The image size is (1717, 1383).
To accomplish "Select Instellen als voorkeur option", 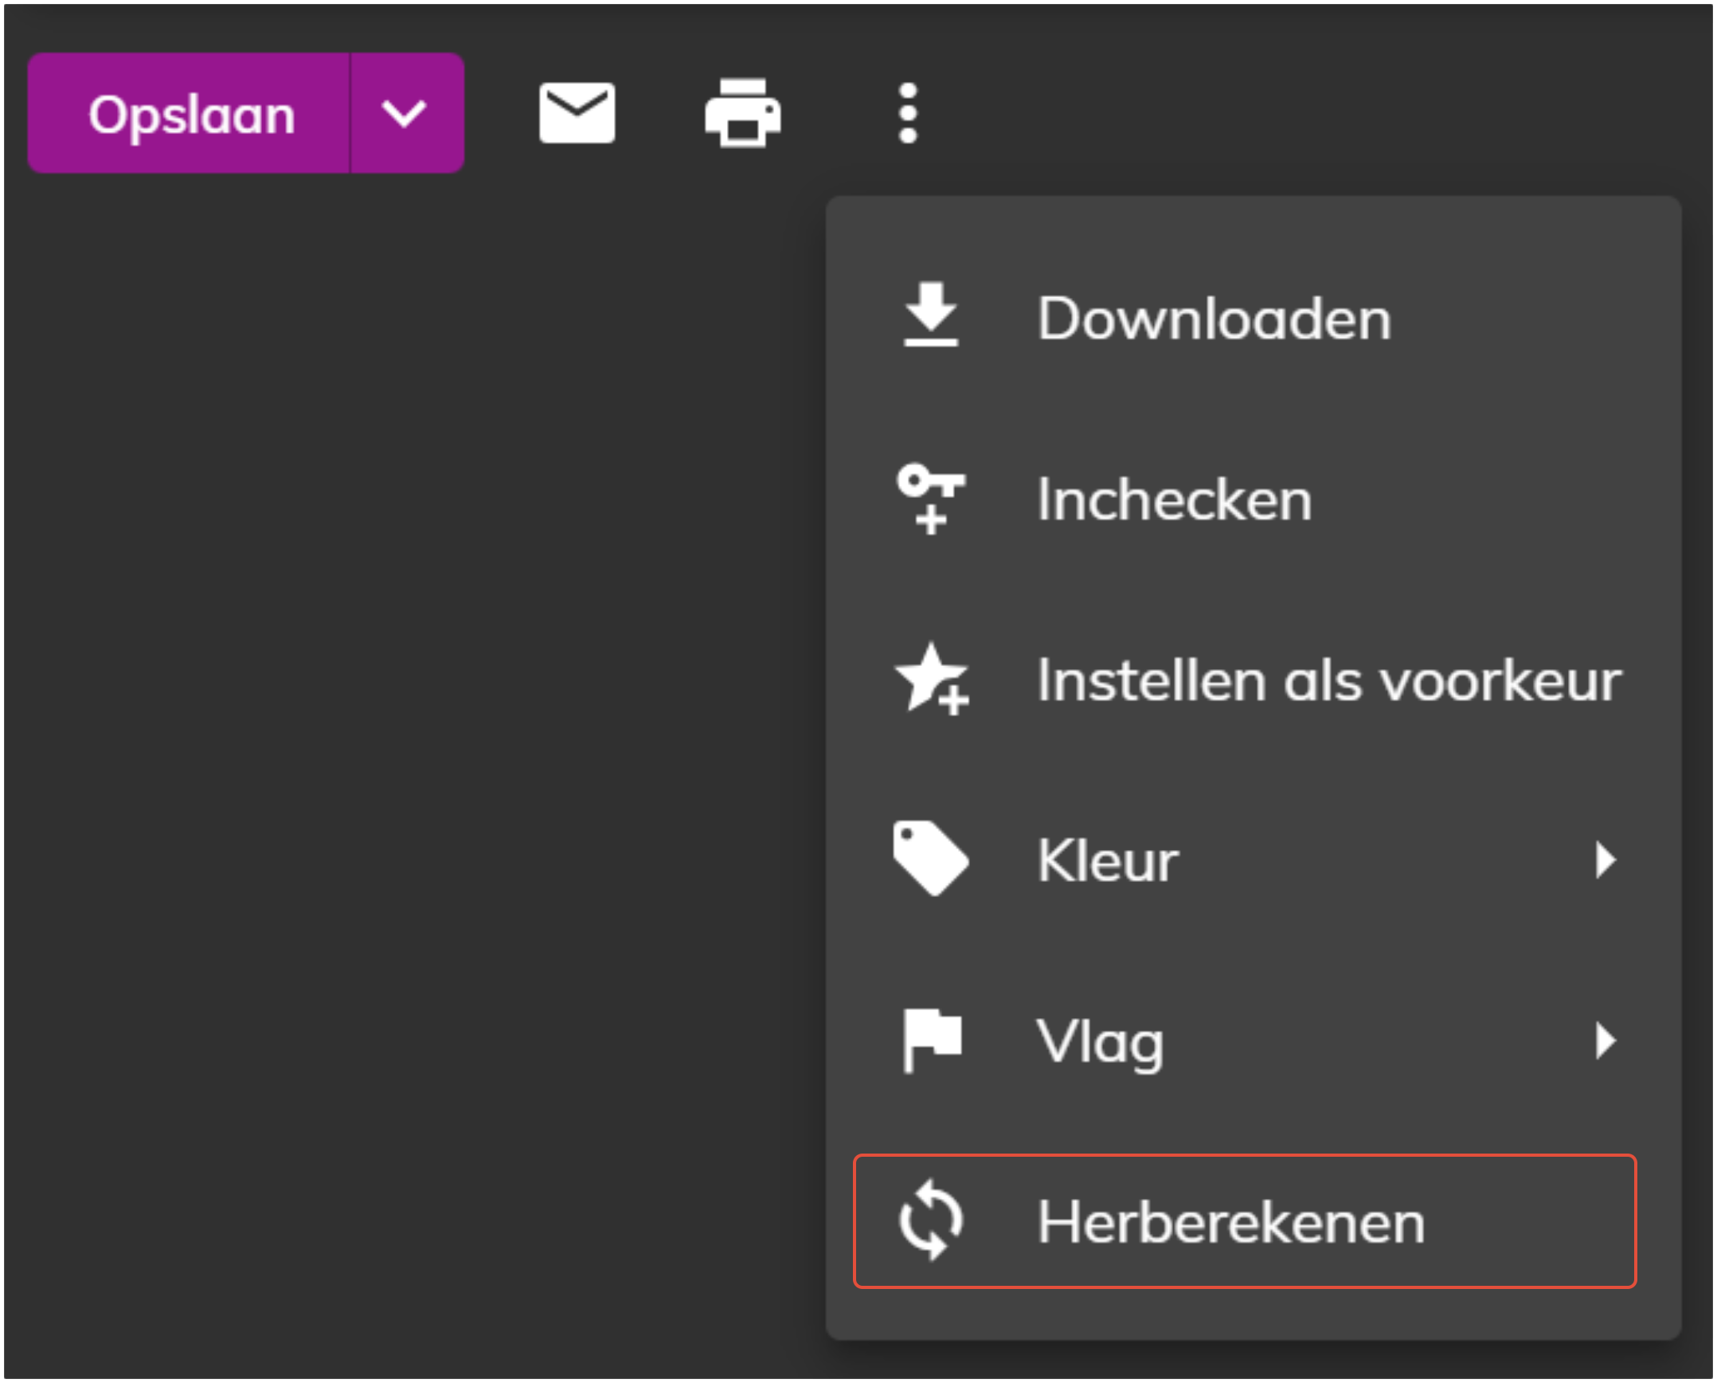I will coord(1328,681).
